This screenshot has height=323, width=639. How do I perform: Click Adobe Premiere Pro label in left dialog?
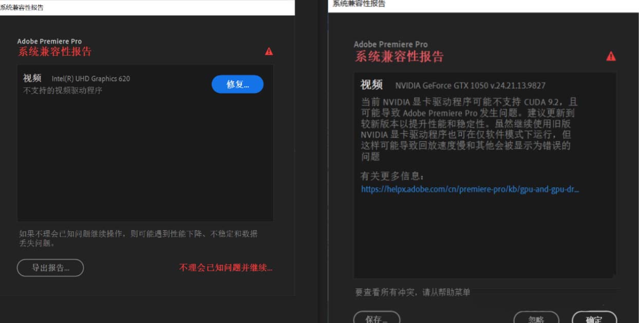point(49,41)
